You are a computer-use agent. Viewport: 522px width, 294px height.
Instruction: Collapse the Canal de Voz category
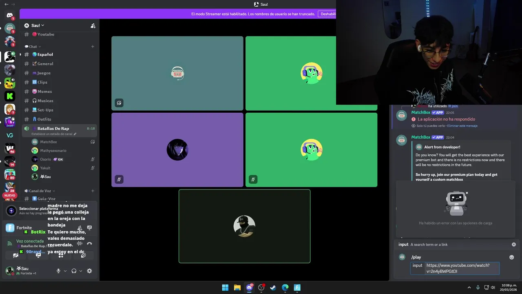tap(40, 191)
